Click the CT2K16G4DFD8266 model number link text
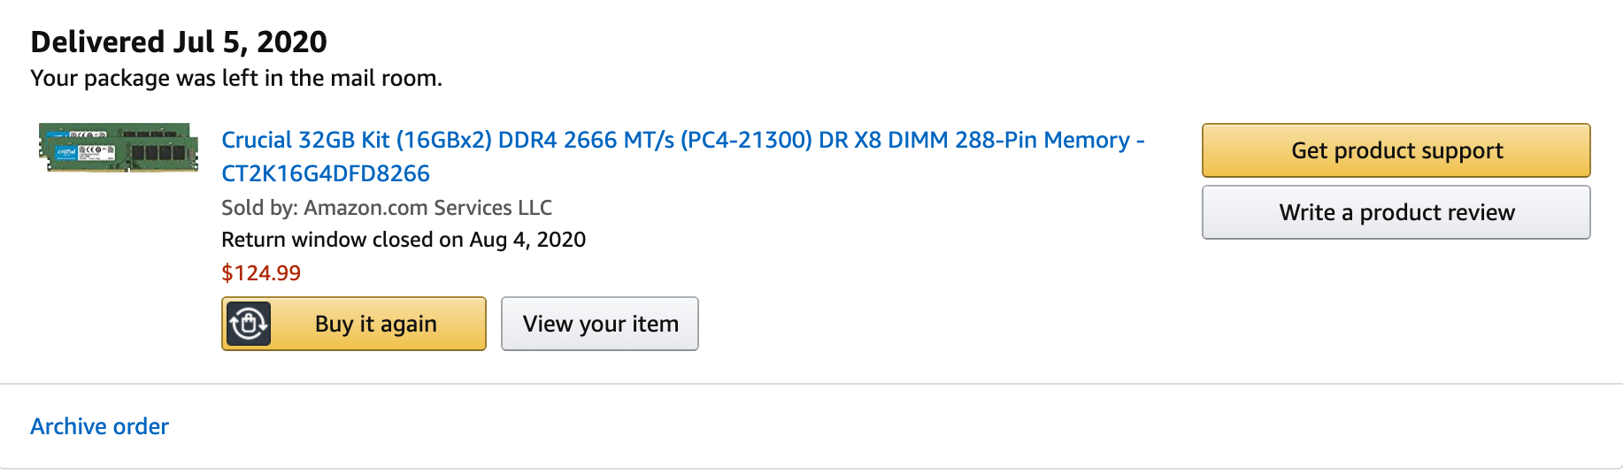Screen dimensions: 1623x474 [x=326, y=173]
